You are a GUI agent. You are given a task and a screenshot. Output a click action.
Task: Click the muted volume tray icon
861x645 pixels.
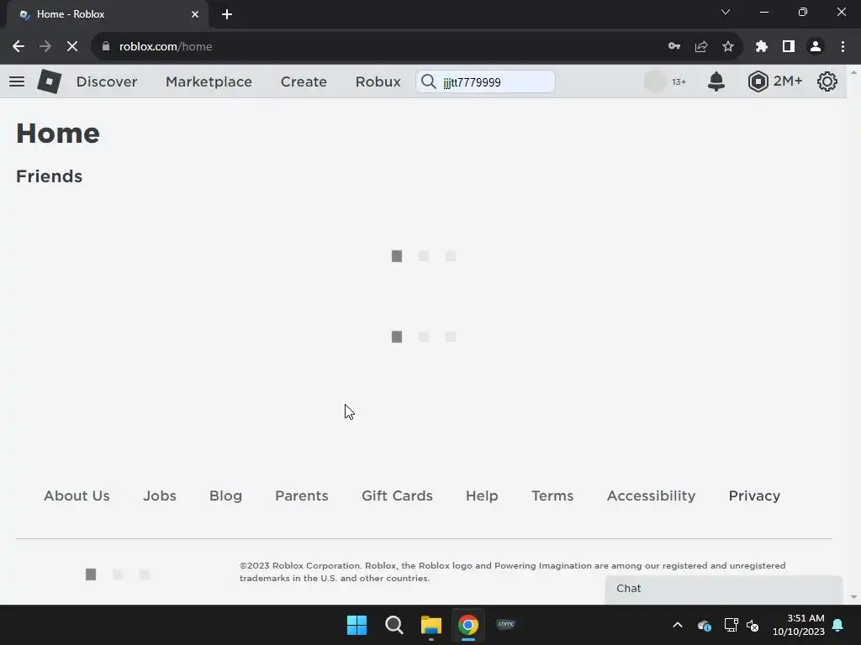pyautogui.click(x=753, y=625)
